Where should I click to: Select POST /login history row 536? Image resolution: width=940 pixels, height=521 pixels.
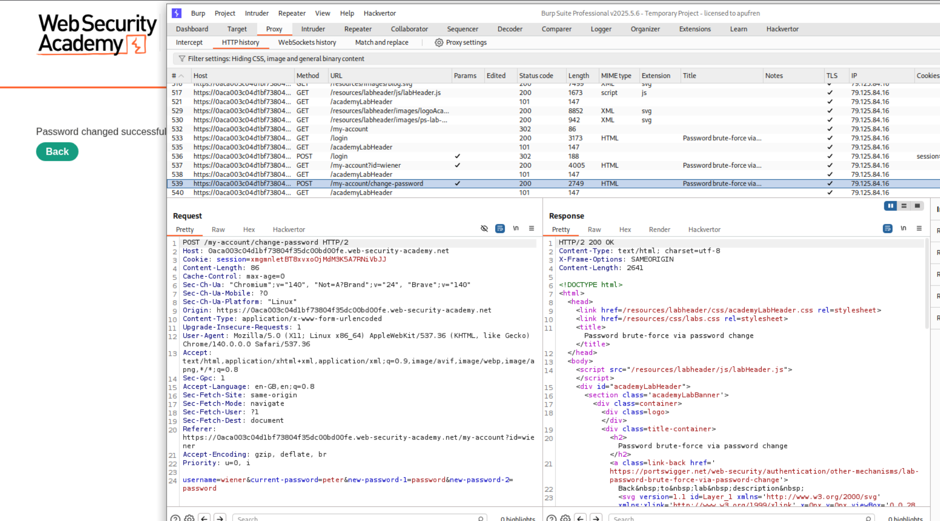click(x=339, y=157)
